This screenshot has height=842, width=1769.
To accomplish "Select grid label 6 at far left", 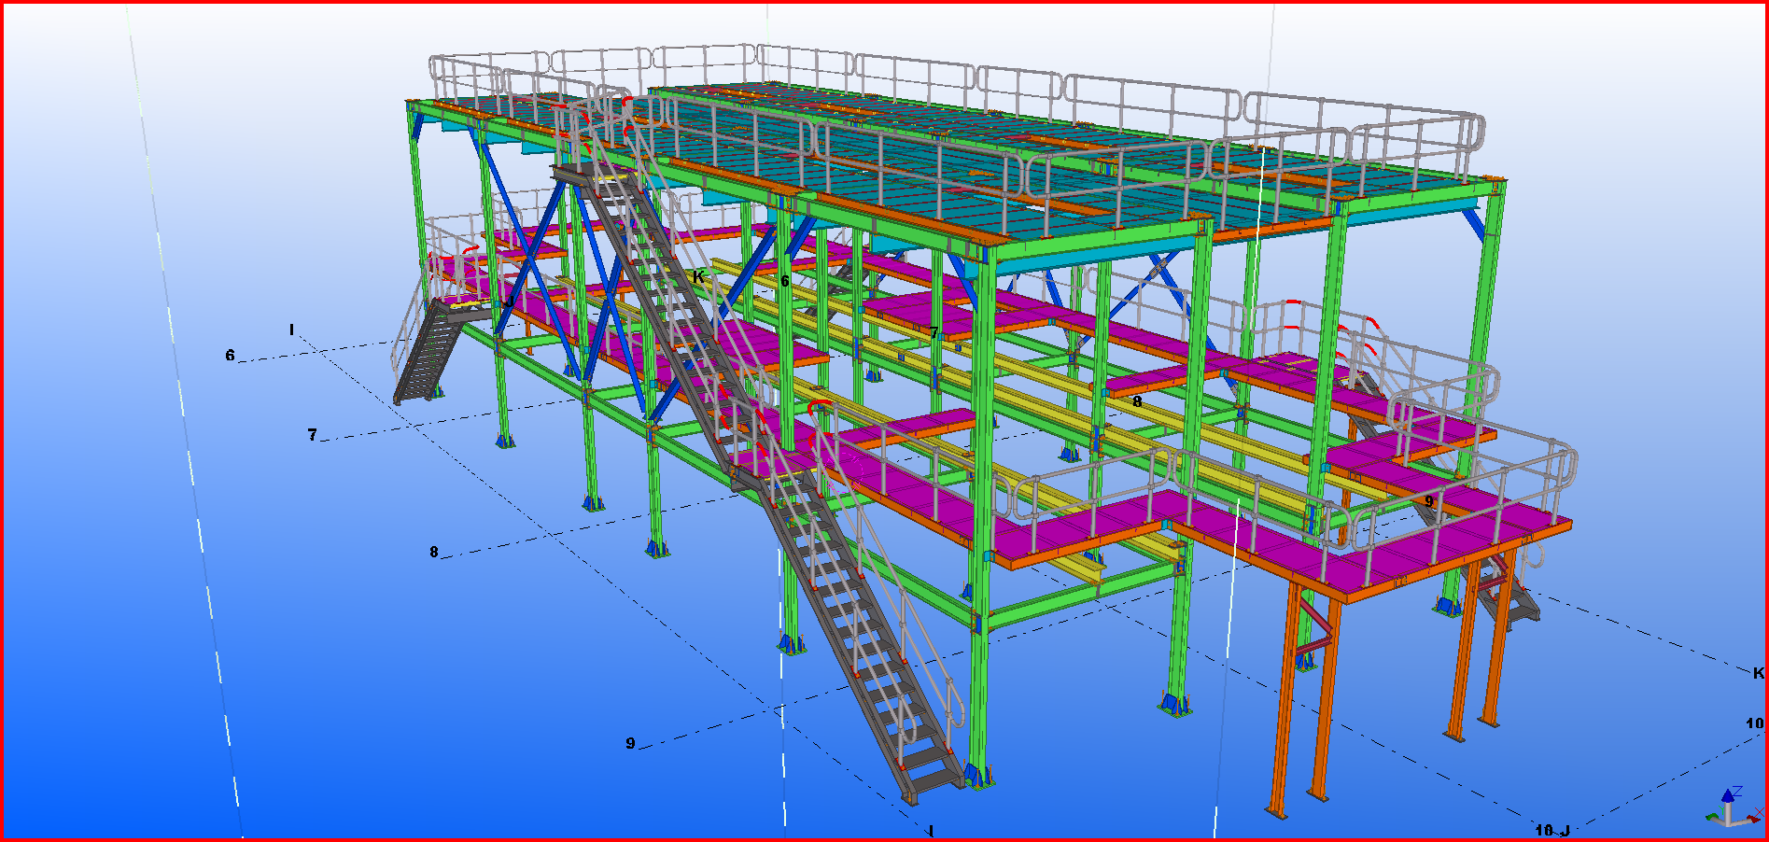I will [230, 356].
